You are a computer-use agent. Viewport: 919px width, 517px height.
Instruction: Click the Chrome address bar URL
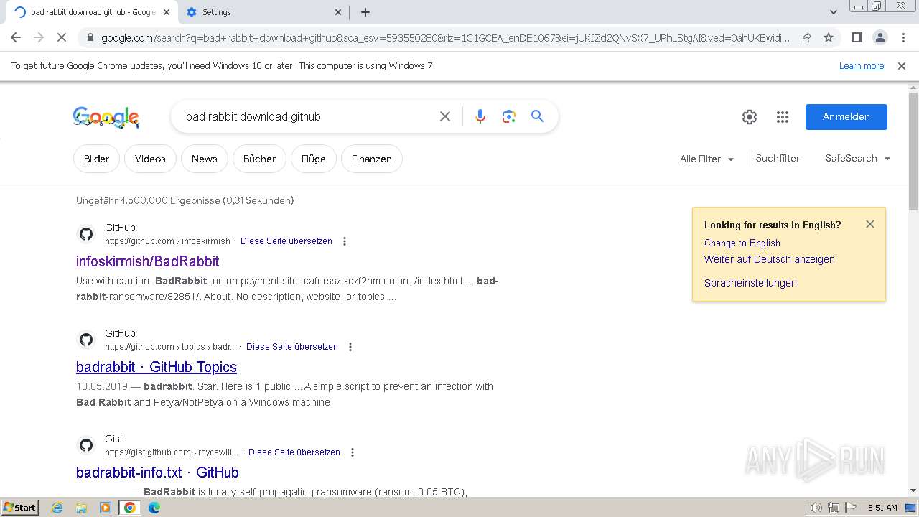[x=445, y=38]
